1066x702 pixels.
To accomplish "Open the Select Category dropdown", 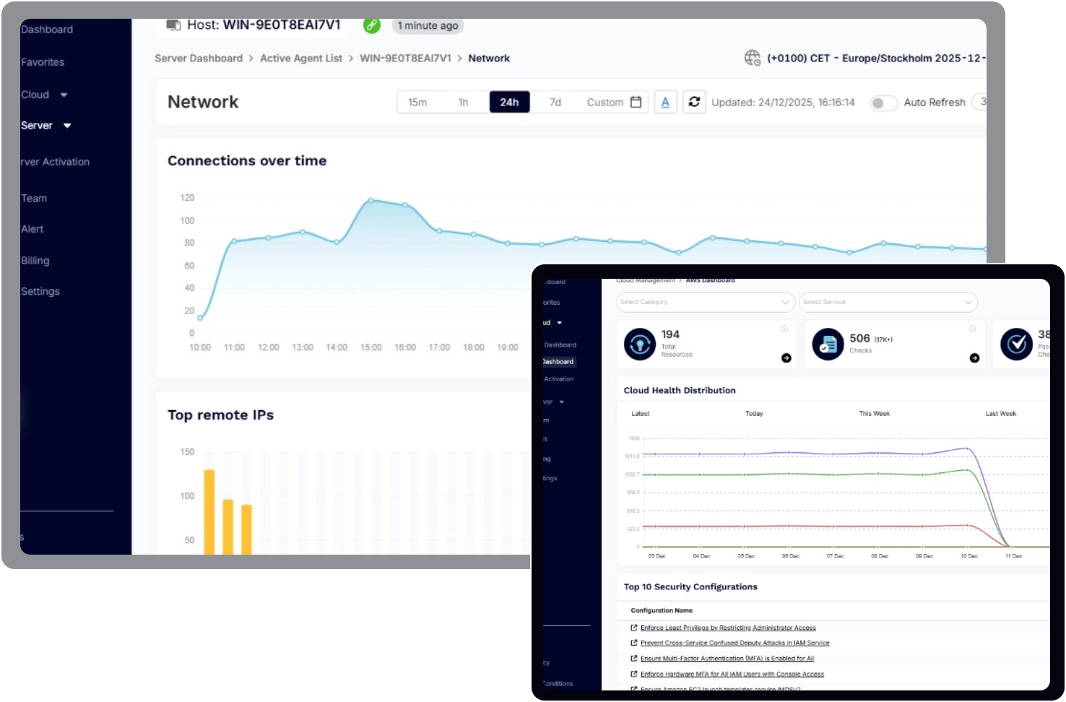I will (x=705, y=302).
